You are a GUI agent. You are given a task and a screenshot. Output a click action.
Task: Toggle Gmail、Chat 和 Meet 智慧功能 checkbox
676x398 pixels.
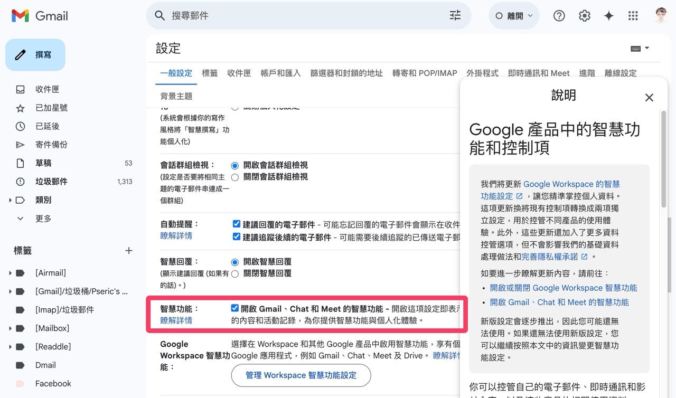tap(235, 308)
